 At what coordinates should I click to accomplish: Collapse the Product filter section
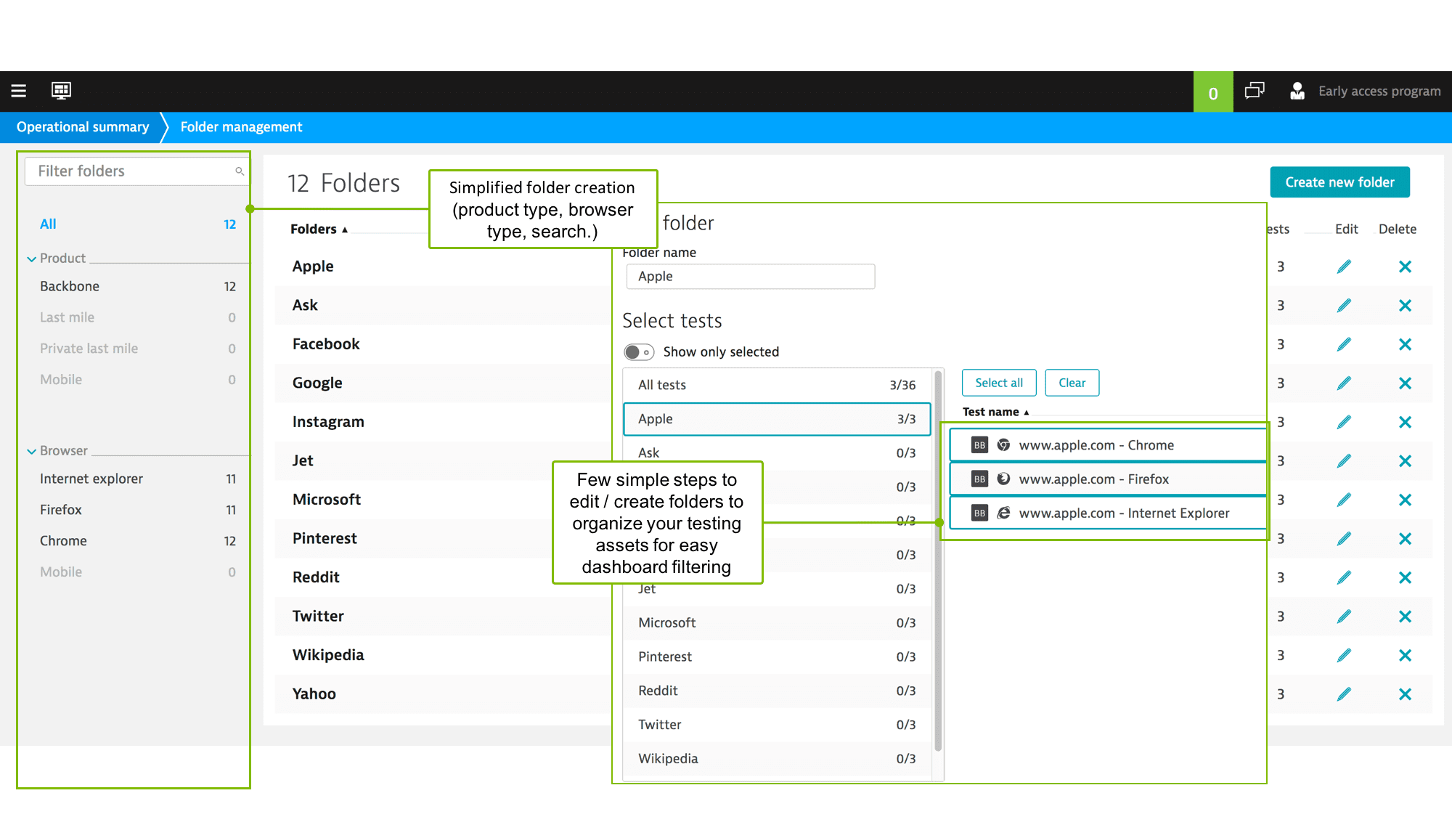pyautogui.click(x=31, y=259)
